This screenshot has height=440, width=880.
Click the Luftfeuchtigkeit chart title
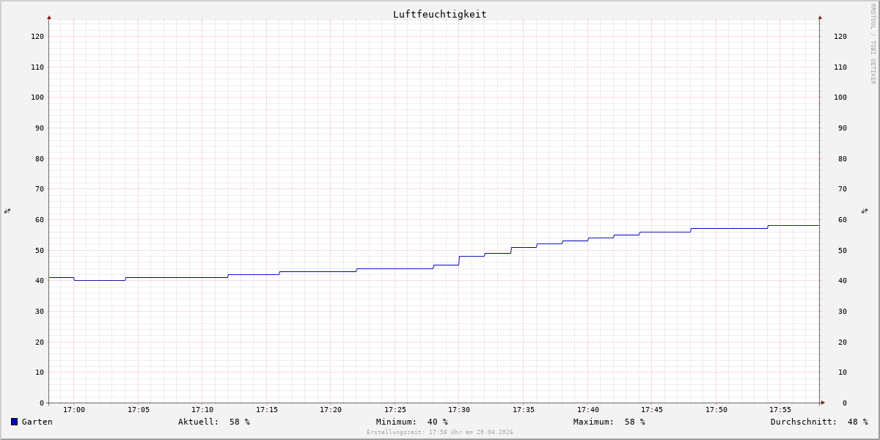[439, 14]
